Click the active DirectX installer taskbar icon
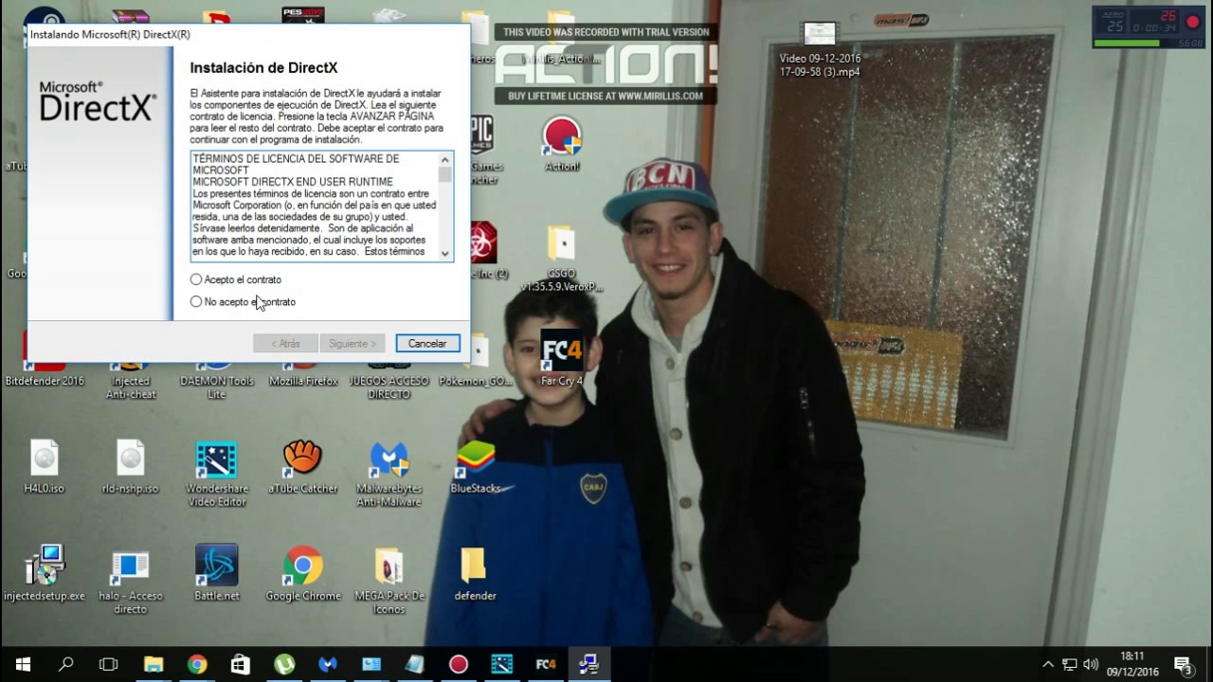The height and width of the screenshot is (682, 1213). pyautogui.click(x=589, y=664)
